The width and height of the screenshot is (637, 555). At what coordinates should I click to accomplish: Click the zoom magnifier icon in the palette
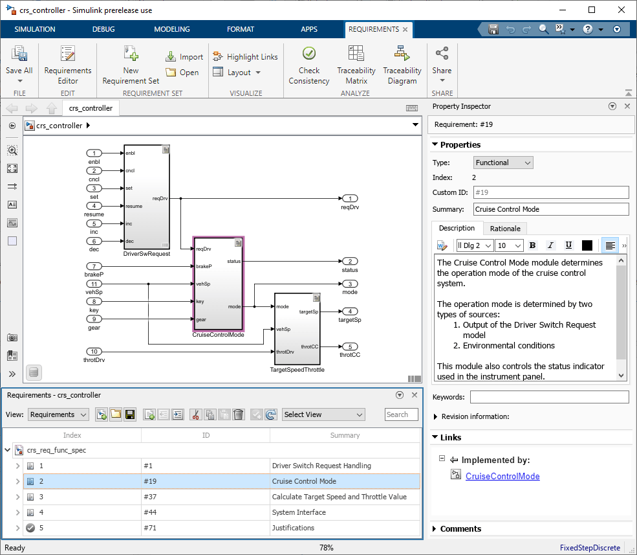click(x=12, y=150)
